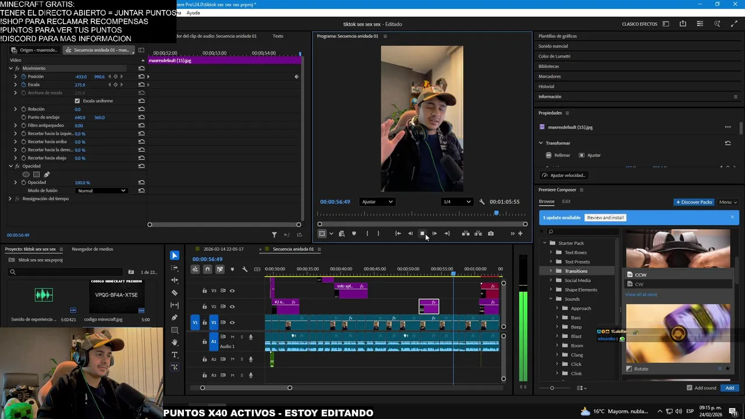Expand Reasignación del tiempo section
The width and height of the screenshot is (745, 419).
[x=10, y=198]
